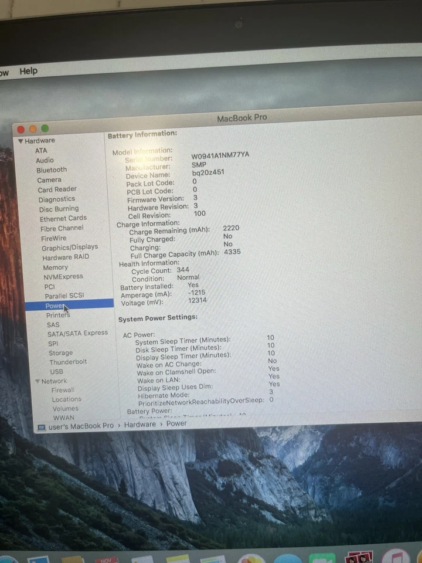This screenshot has height=563, width=422.
Task: Select FireWire in the sidebar
Action: [53, 239]
